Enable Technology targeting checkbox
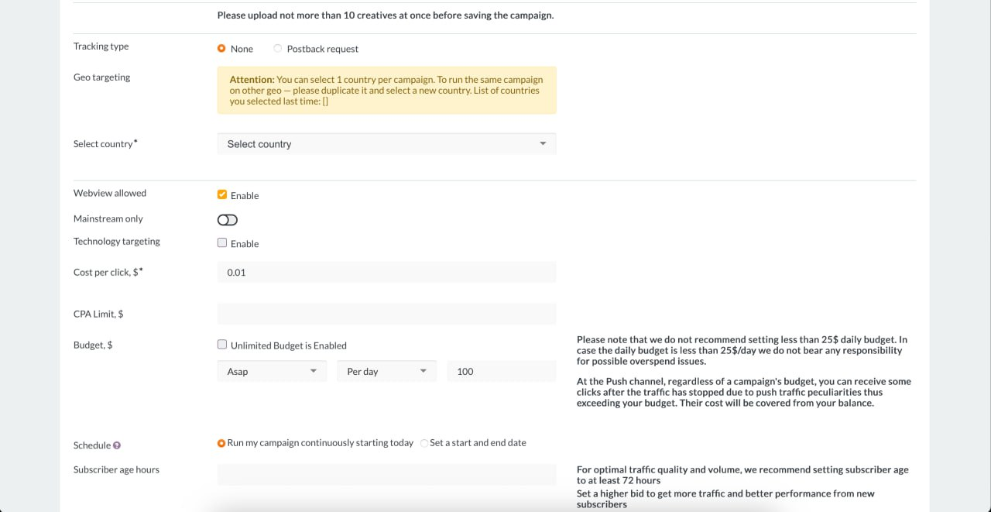991x512 pixels. pos(222,243)
